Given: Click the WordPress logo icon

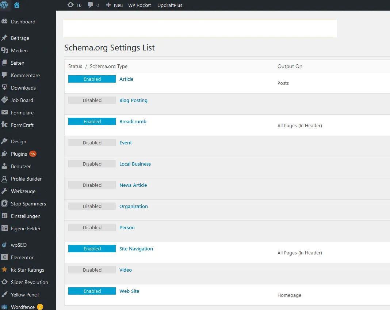Looking at the screenshot, I should click(4, 5).
